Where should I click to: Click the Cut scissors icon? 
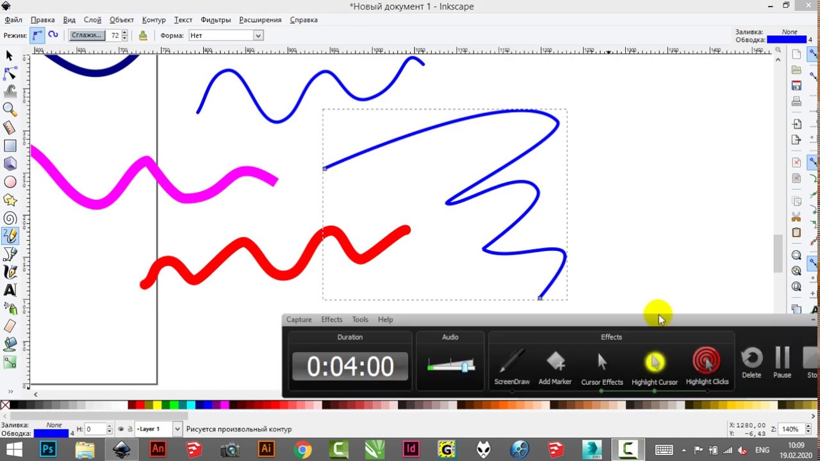click(796, 216)
